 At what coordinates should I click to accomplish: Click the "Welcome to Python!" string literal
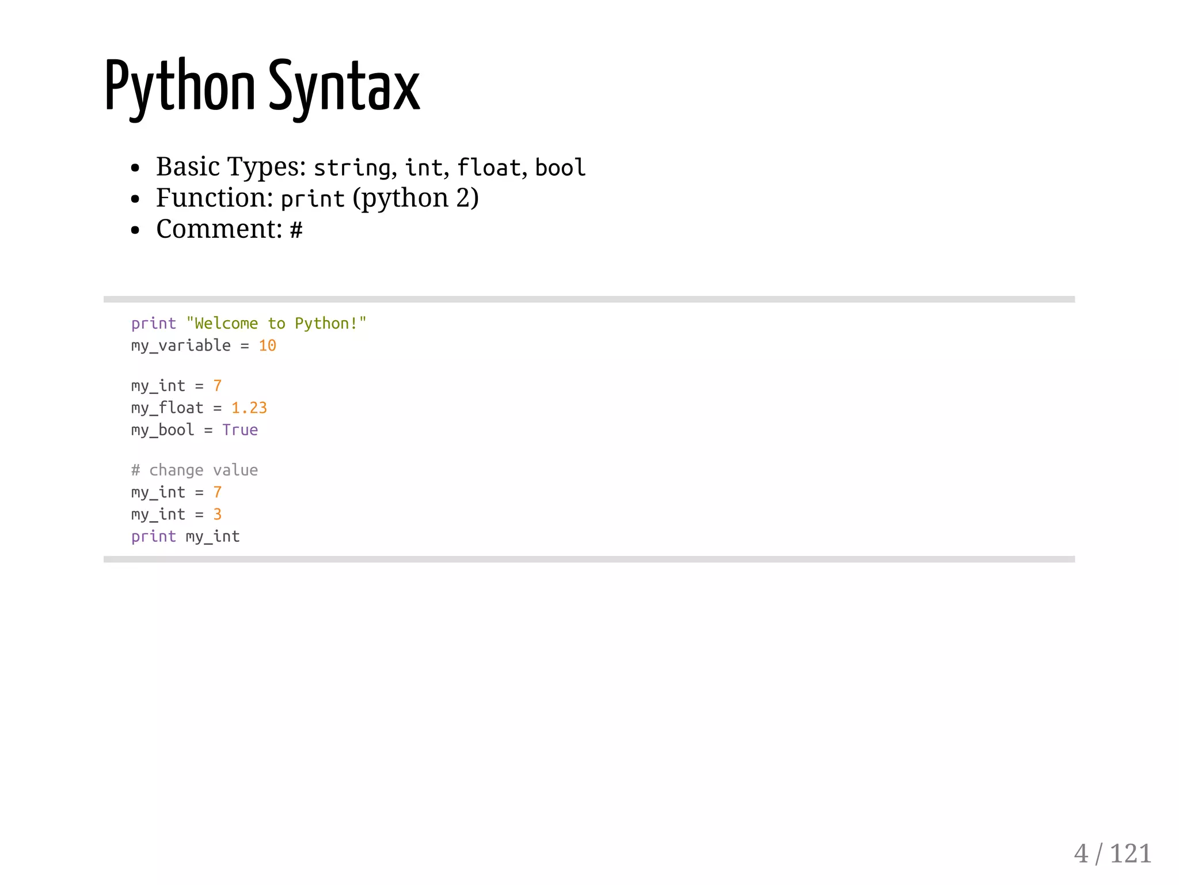276,324
